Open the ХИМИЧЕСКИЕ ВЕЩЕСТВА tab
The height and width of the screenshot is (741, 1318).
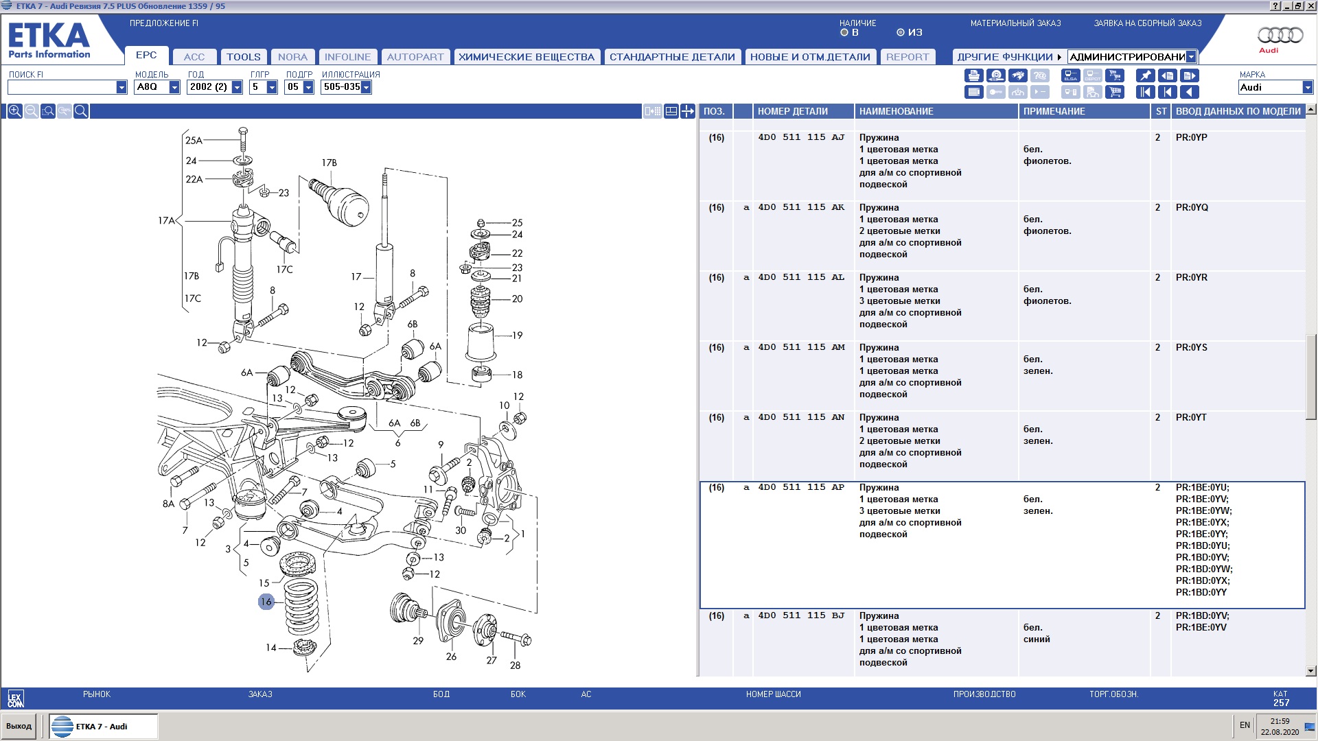[526, 57]
